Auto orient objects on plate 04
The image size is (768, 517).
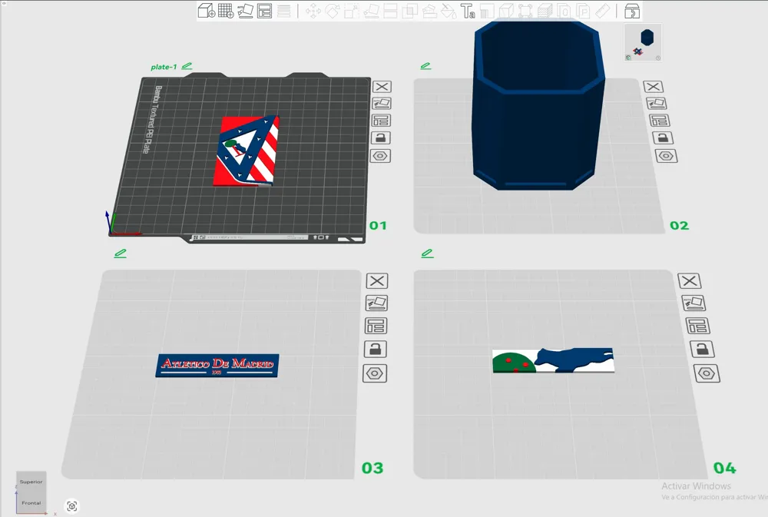tap(694, 303)
